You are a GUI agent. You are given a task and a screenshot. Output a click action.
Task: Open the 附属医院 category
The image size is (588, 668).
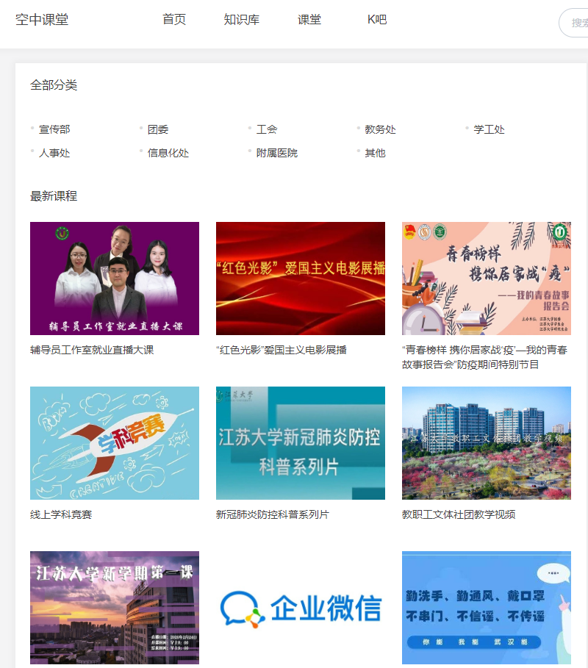tap(277, 153)
